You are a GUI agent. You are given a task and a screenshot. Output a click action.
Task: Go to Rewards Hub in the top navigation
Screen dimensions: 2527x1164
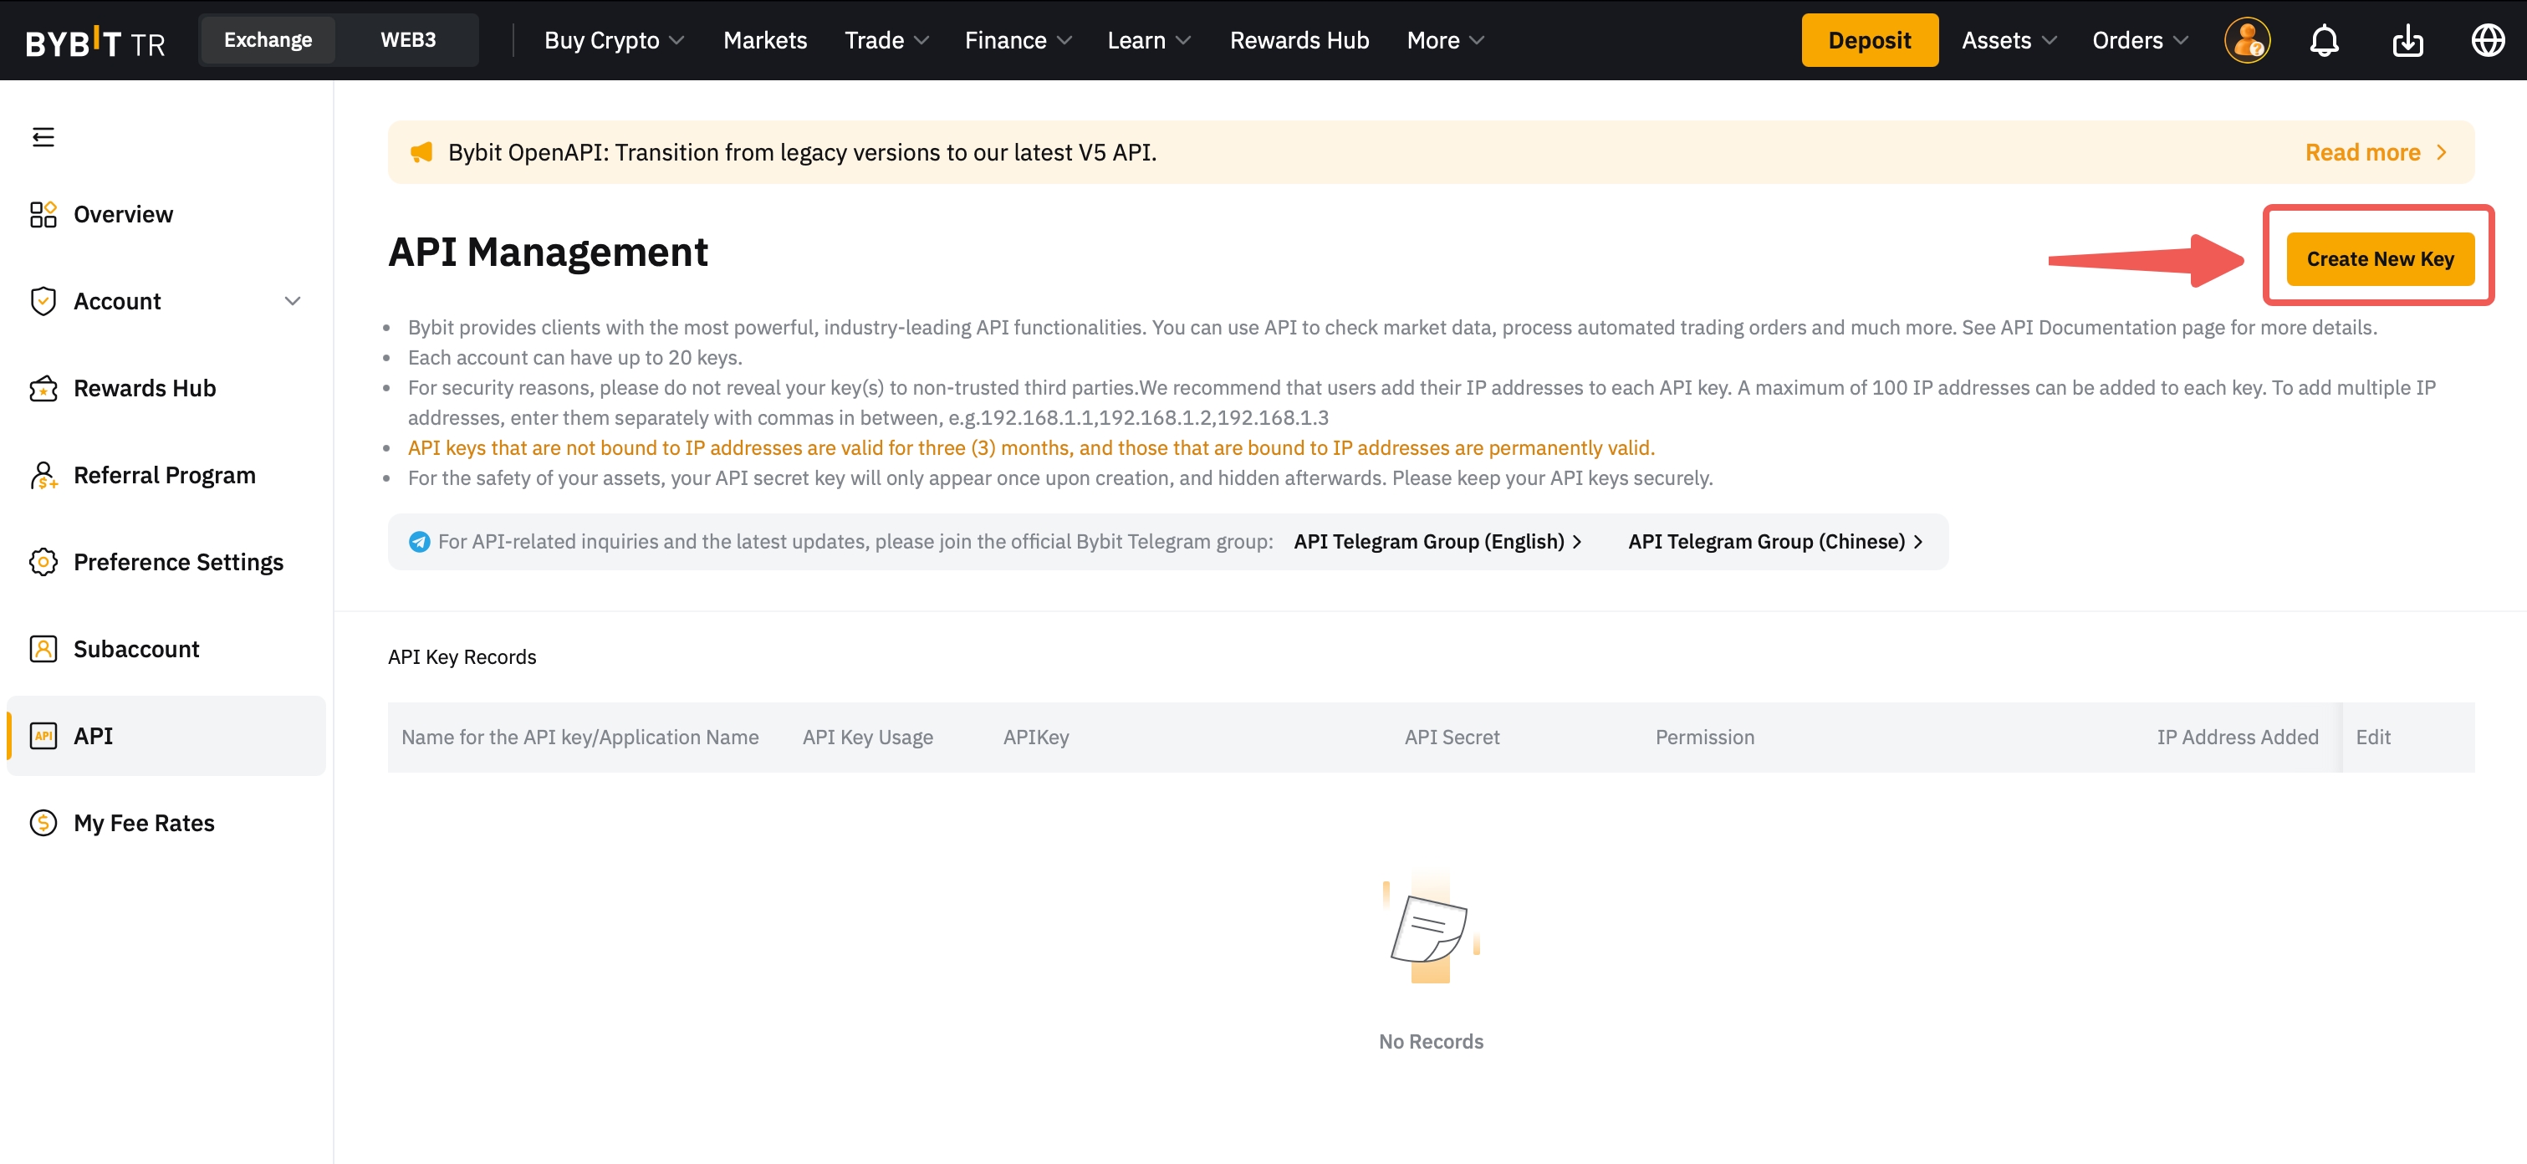point(1299,40)
